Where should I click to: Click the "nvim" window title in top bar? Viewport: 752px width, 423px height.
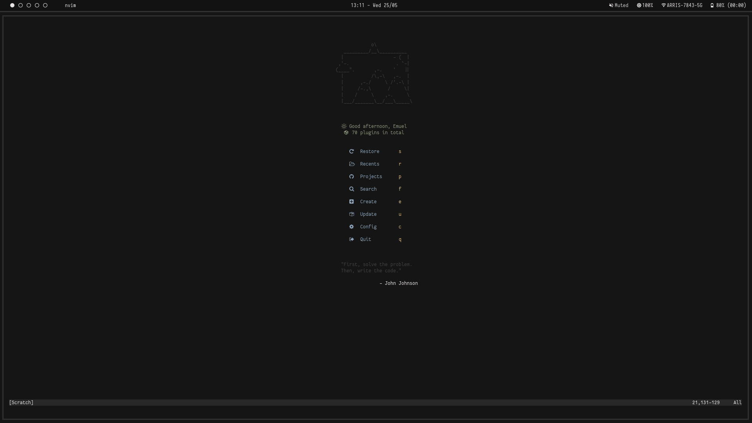tap(71, 5)
